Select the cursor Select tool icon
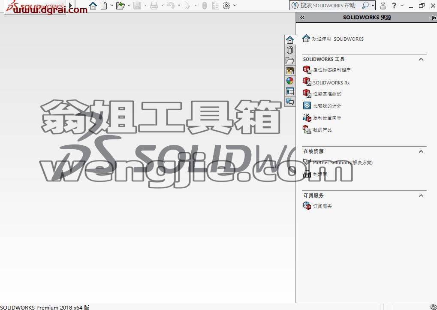This screenshot has height=310, width=437. [187, 5]
